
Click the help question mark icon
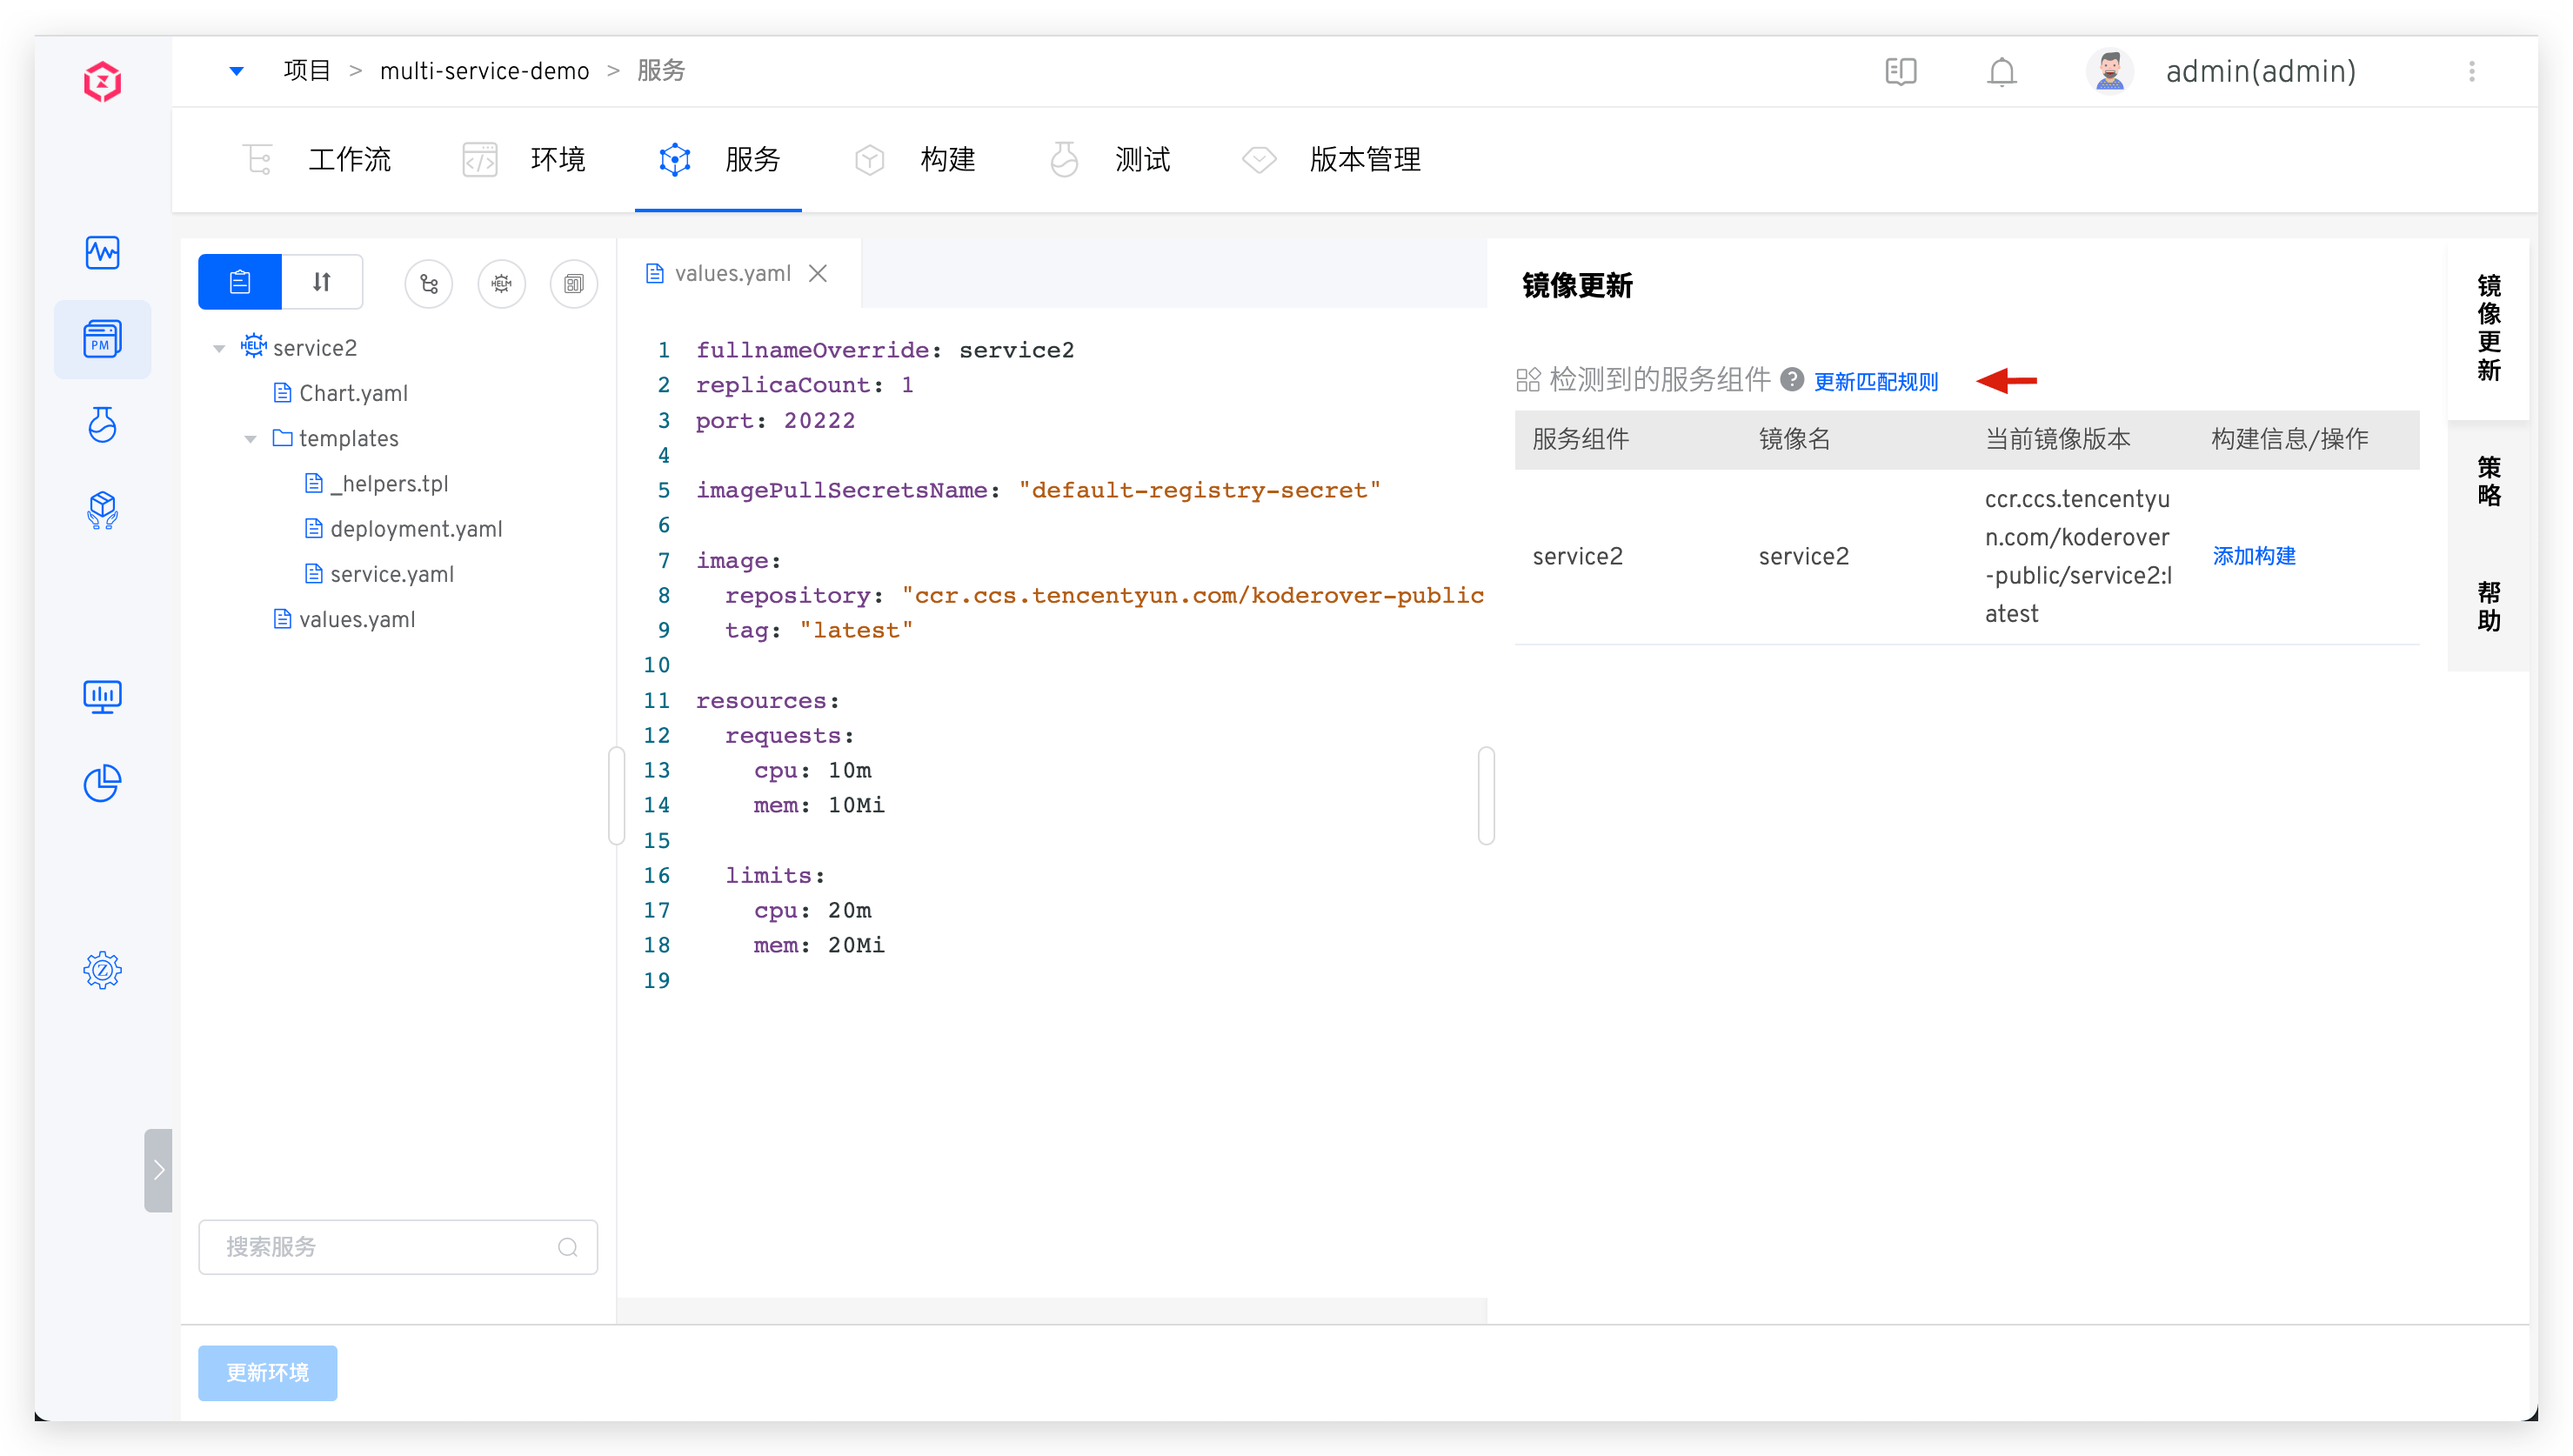pyautogui.click(x=1792, y=380)
